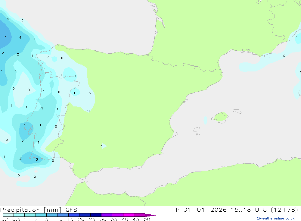Click the 'GFS' model label
The image size is (301, 221).
pos(71,210)
